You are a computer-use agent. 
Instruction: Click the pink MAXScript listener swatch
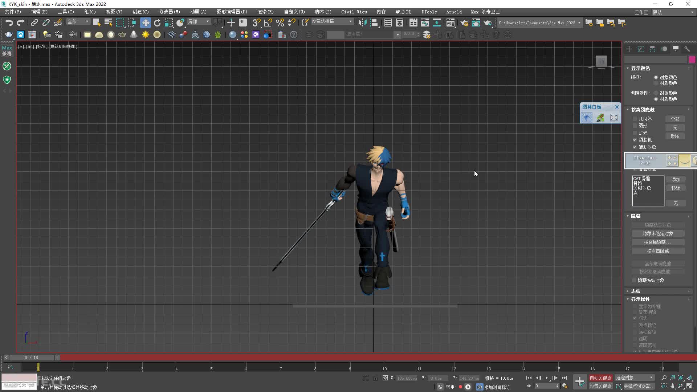[x=19, y=378]
